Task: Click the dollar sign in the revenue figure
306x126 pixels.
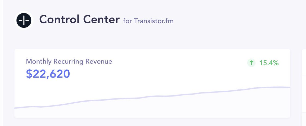Action: [x=29, y=74]
